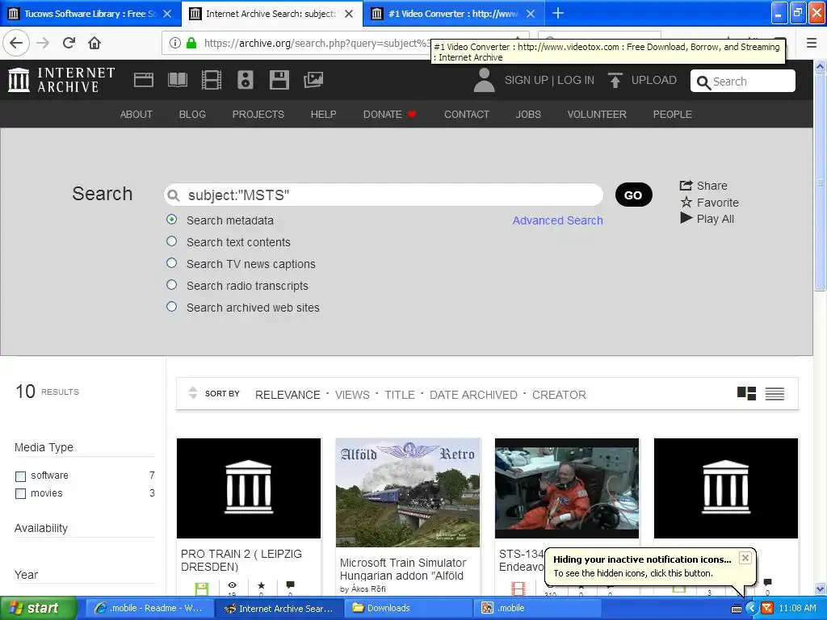Click the browser forward arrow
827x620 pixels.
click(x=44, y=43)
